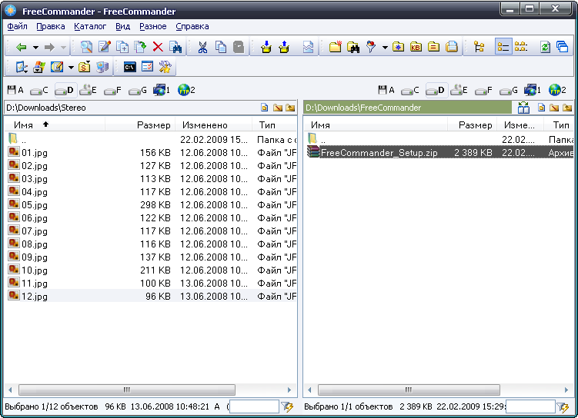Open FTP connection 2 in left panel
Image resolution: width=578 pixels, height=418 pixels.
click(x=186, y=90)
